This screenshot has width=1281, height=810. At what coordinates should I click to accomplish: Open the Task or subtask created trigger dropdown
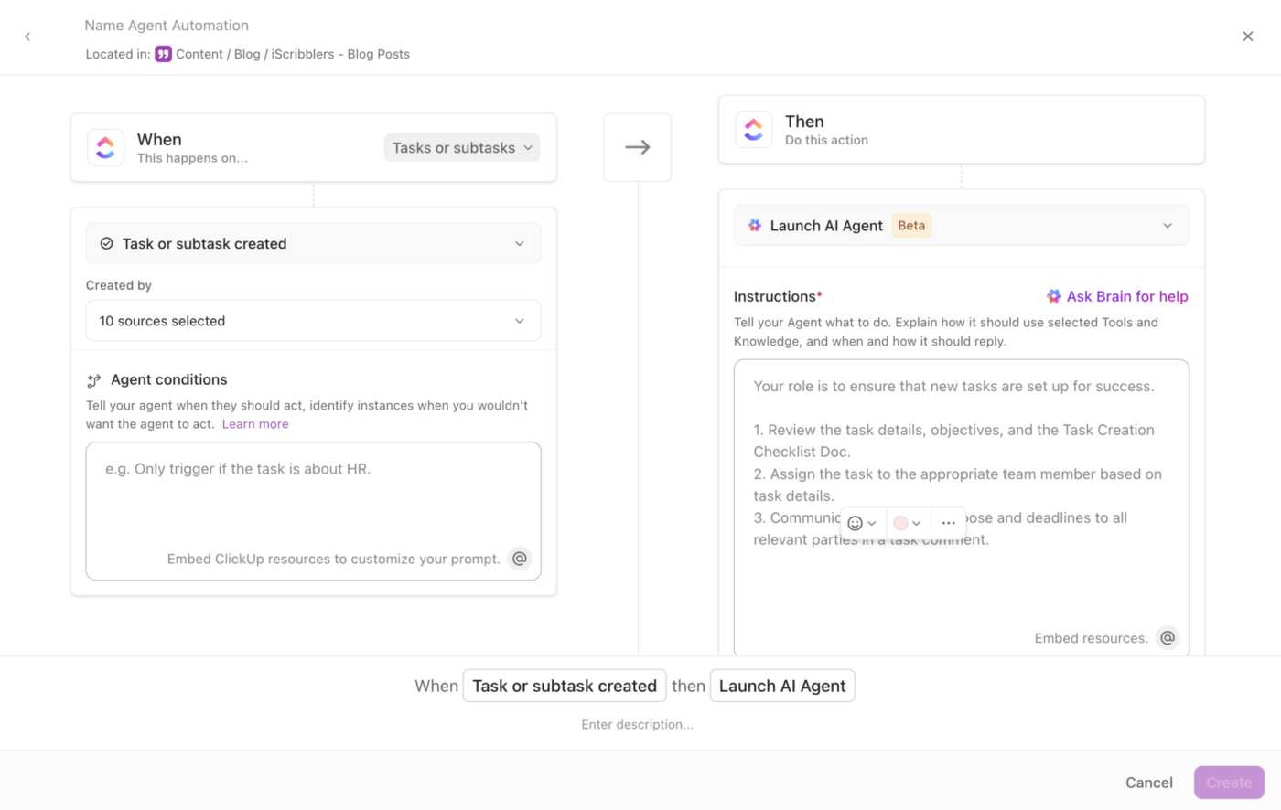(x=313, y=243)
